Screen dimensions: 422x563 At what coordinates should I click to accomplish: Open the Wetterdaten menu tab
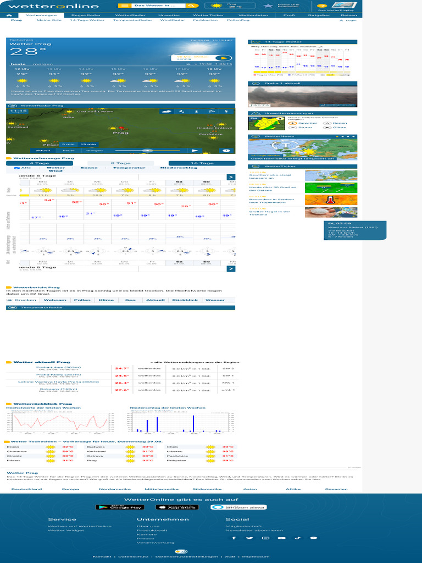point(252,15)
